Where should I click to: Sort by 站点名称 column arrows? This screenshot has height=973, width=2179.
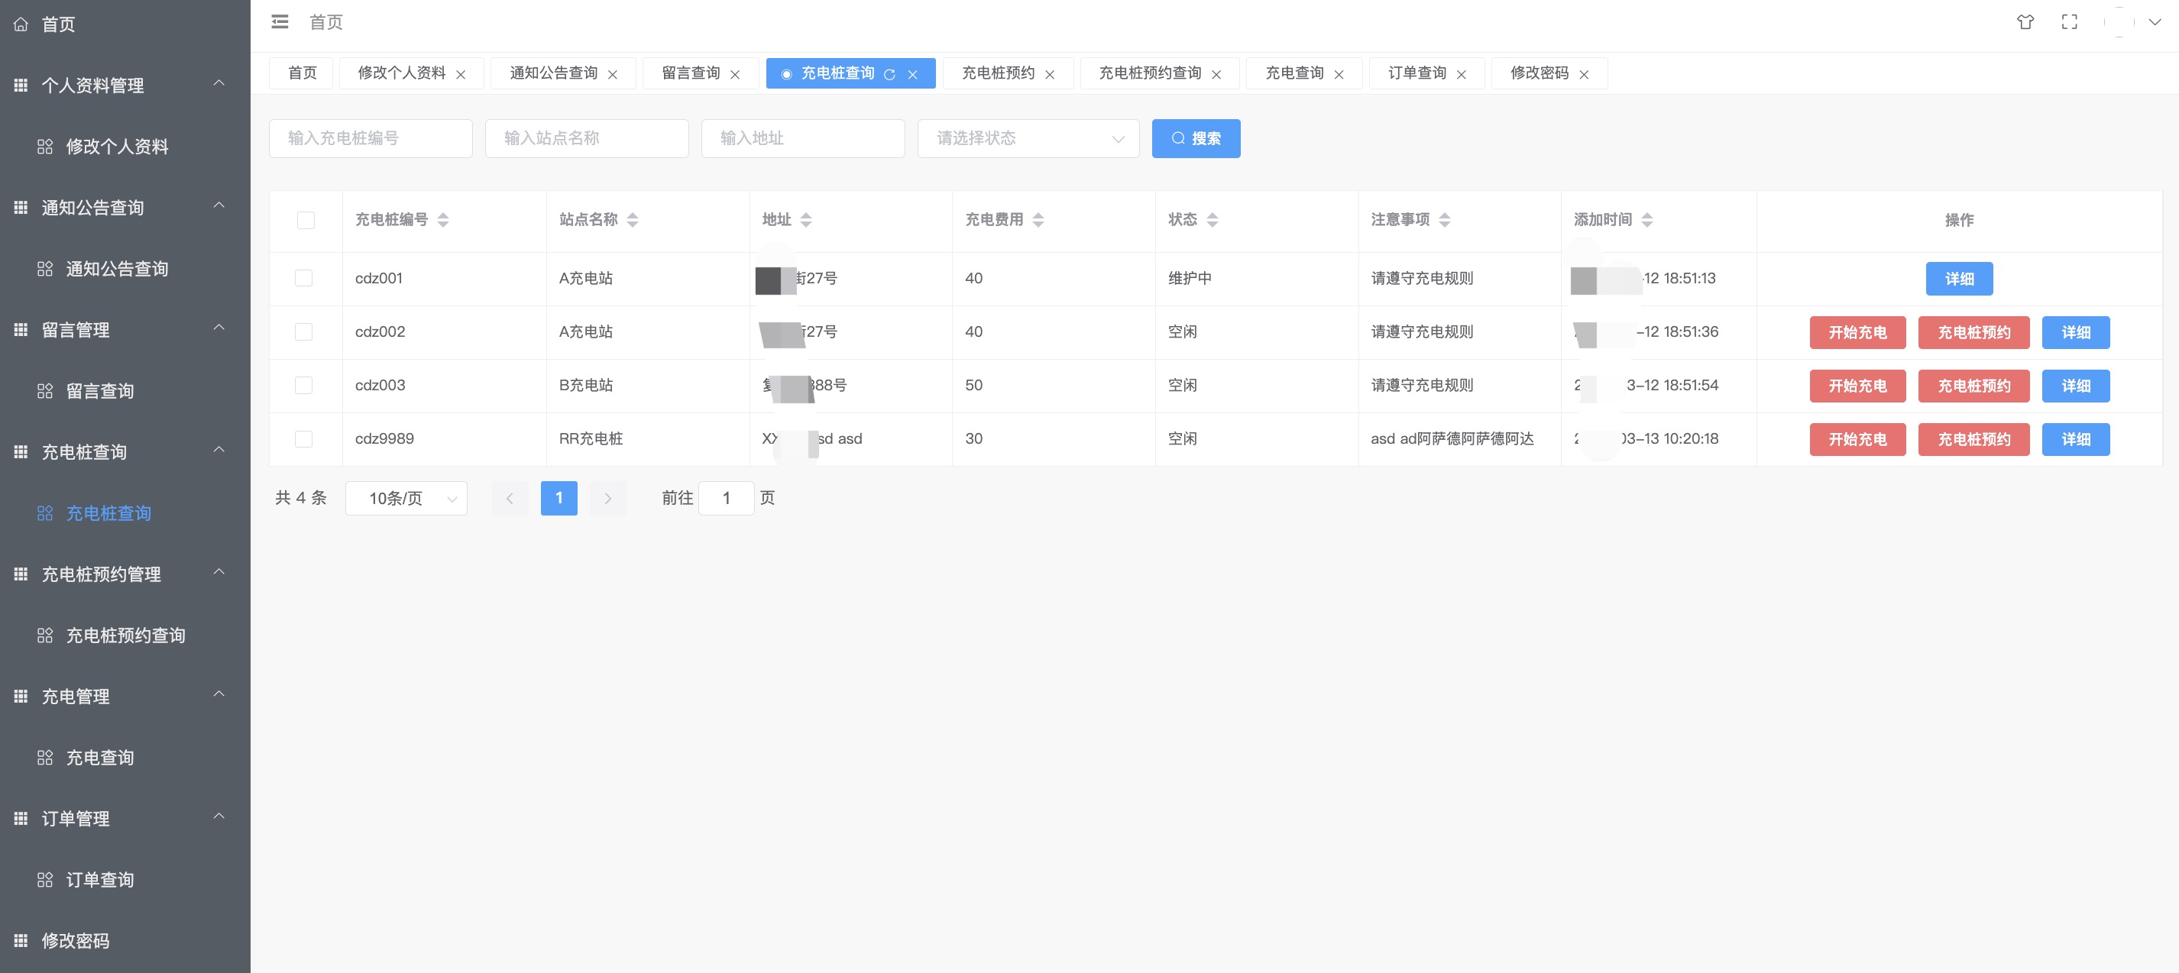tap(633, 220)
